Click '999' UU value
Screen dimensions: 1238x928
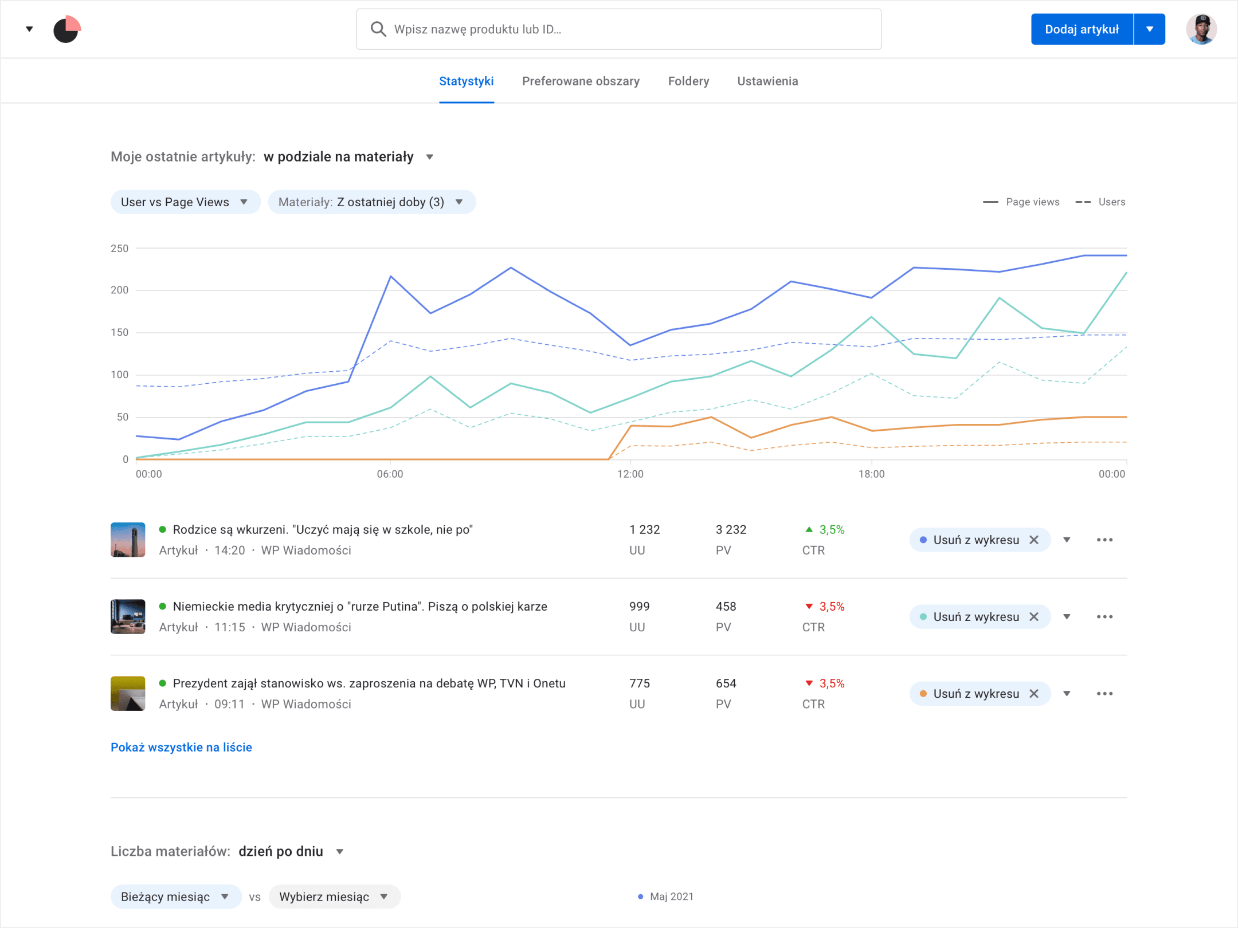pyautogui.click(x=640, y=607)
